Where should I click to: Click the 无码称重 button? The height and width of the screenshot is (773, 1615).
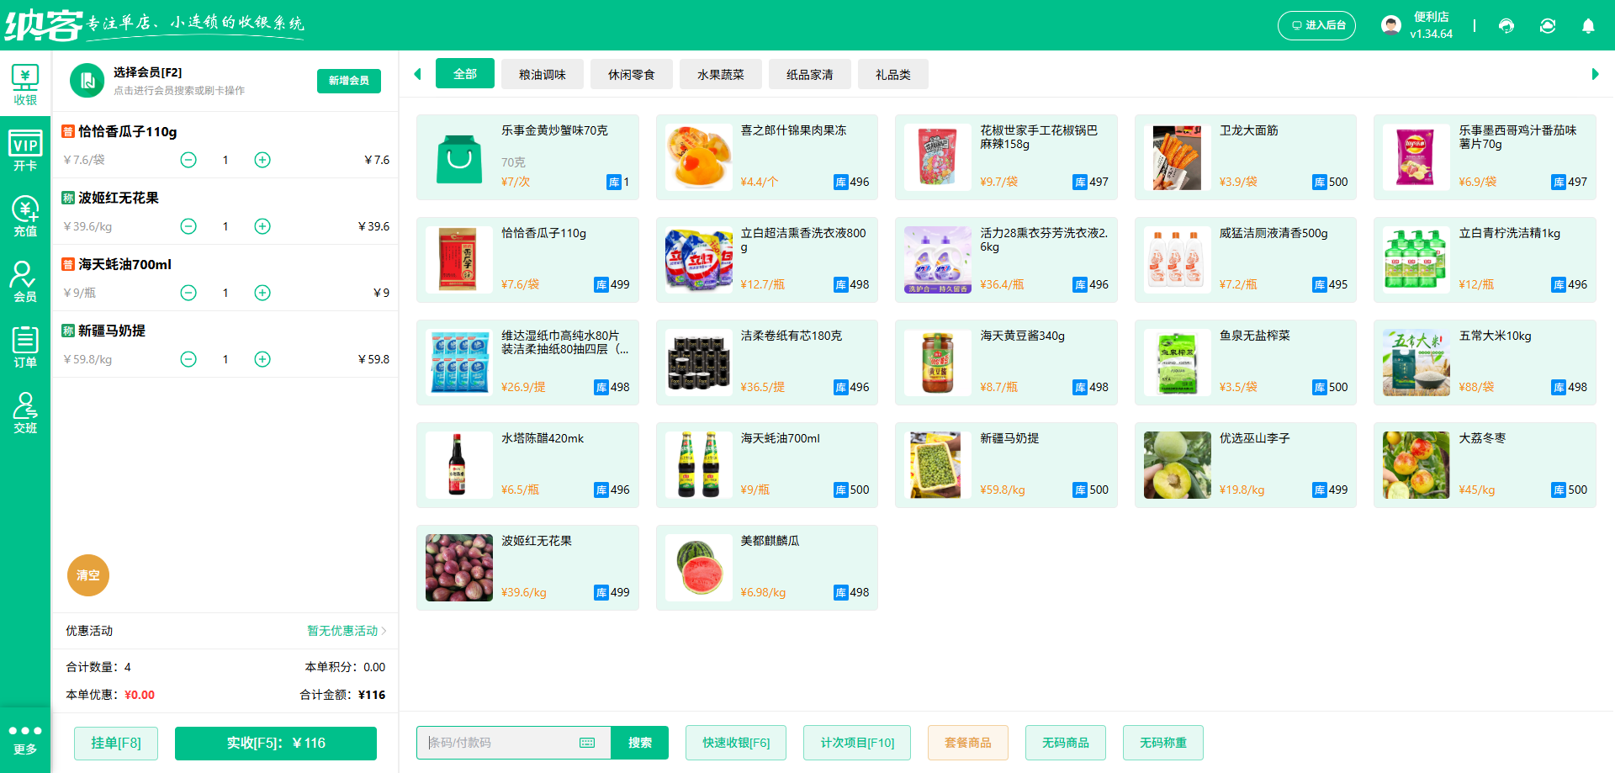[1163, 743]
